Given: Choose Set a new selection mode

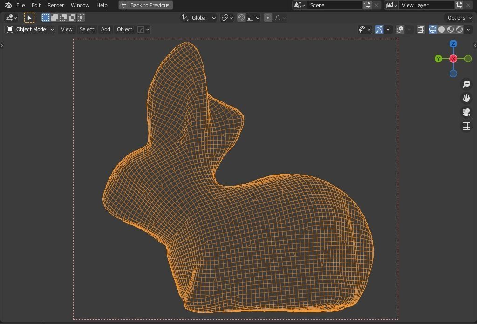Looking at the screenshot, I should tap(46, 18).
